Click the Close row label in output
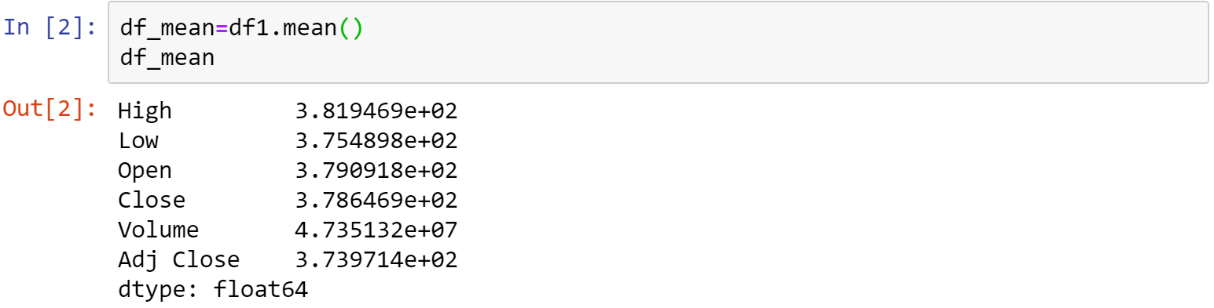Viewport: 1214px width, 308px height. [x=152, y=201]
